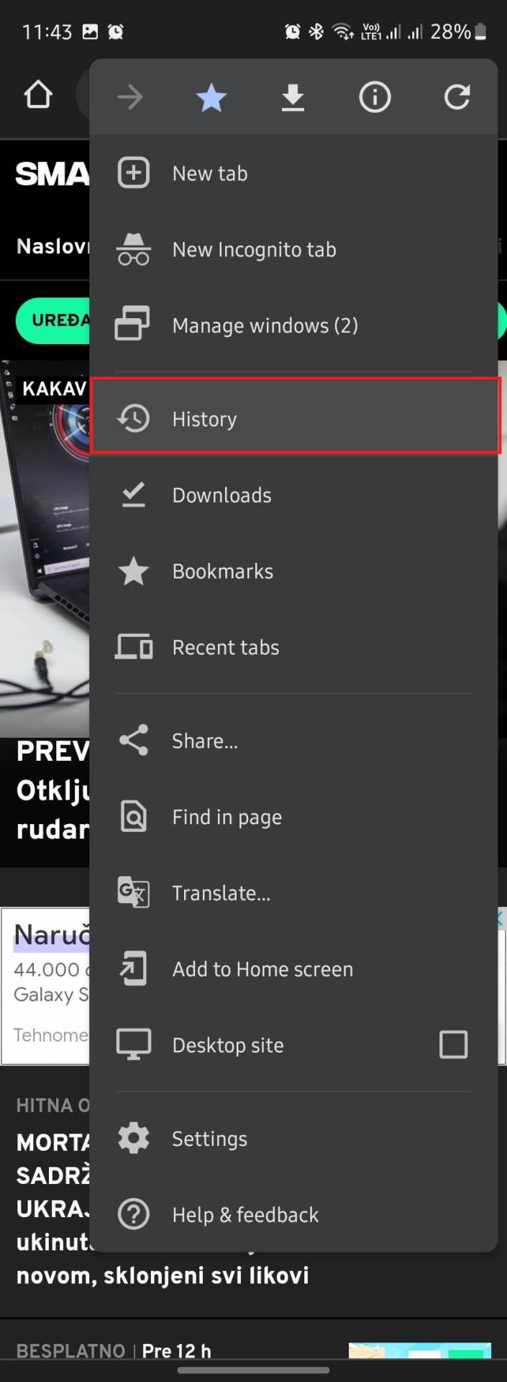Open Downloads from the menu
507x1382 pixels.
tap(293, 494)
